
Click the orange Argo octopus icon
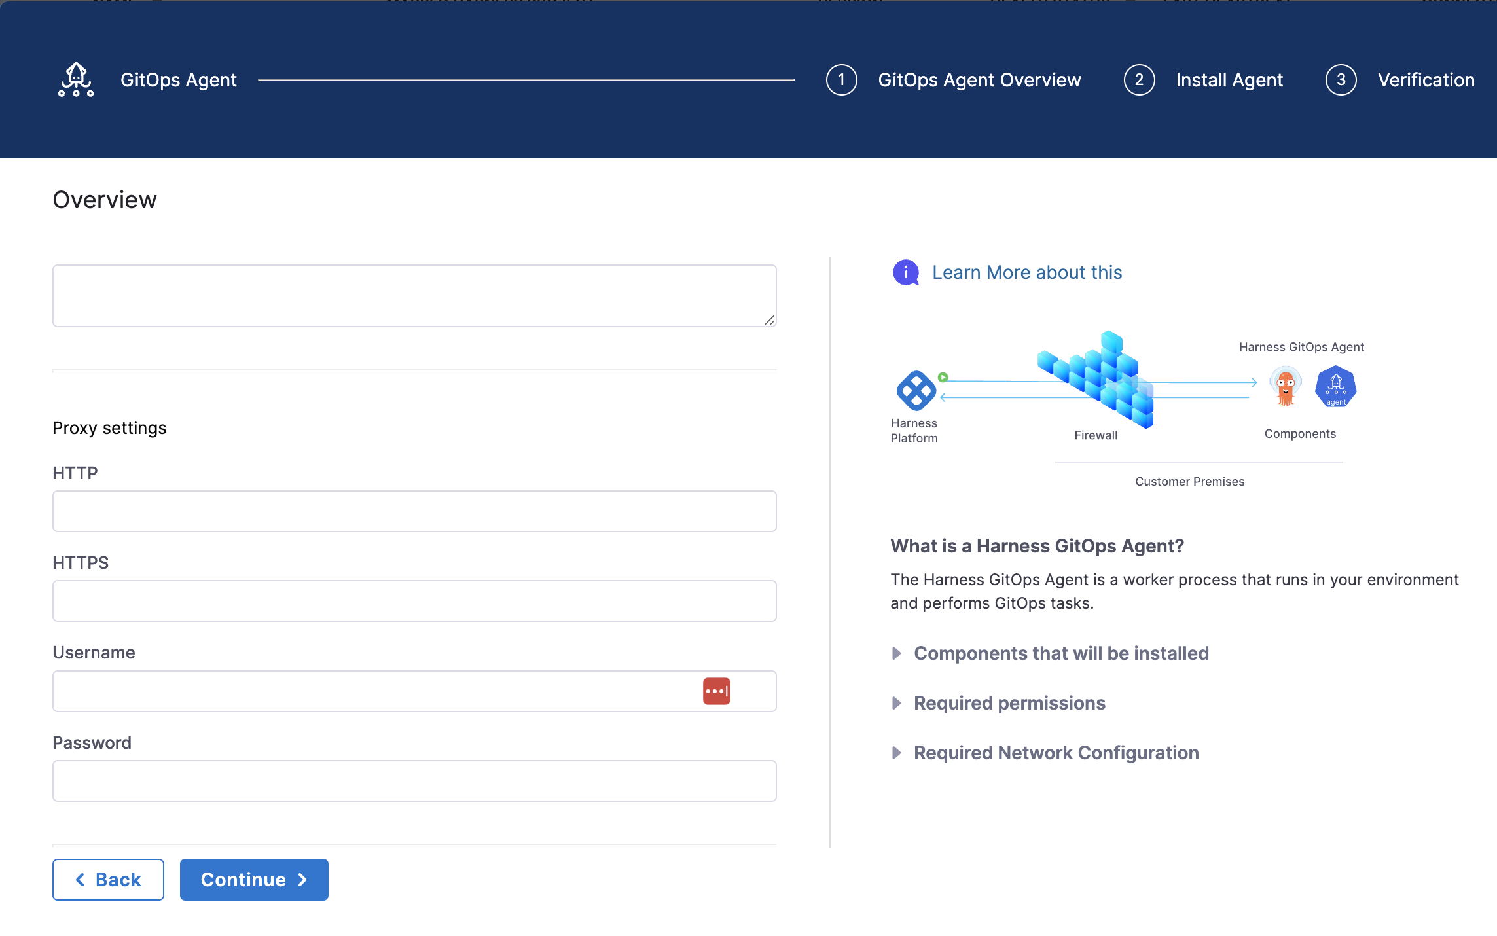pyautogui.click(x=1285, y=387)
